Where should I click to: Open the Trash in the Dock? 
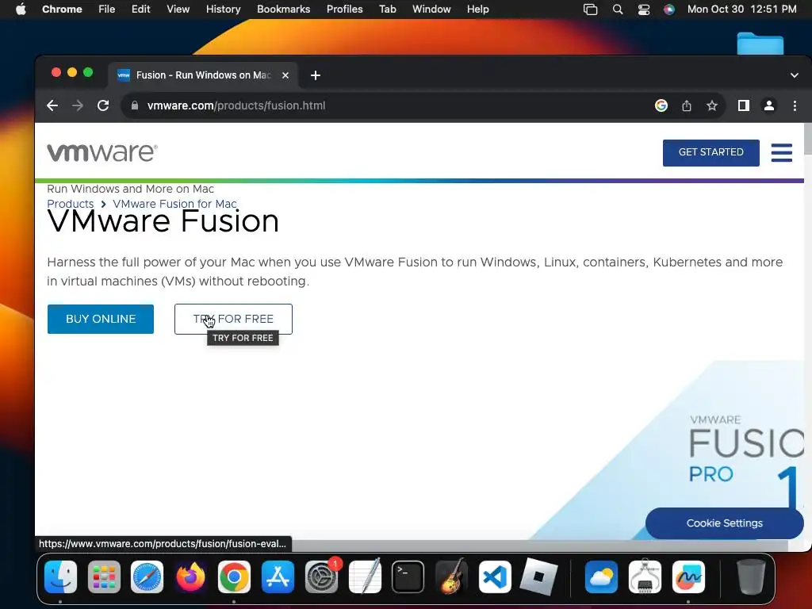point(751,576)
